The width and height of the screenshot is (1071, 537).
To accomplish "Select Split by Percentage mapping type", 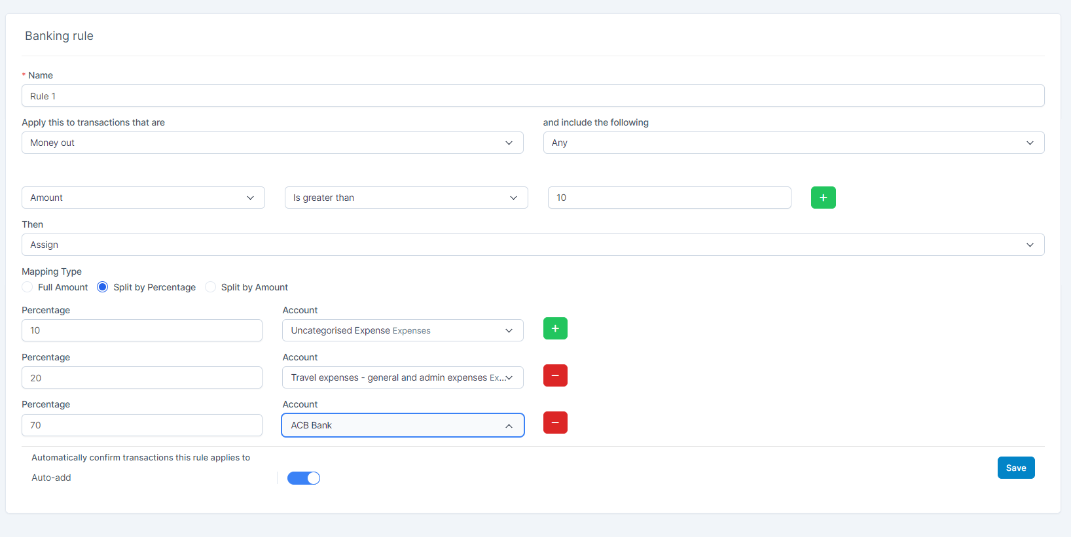I will pos(103,287).
